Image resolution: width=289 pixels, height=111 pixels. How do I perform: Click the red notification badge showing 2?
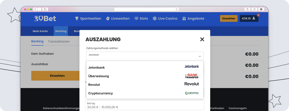tap(258, 15)
